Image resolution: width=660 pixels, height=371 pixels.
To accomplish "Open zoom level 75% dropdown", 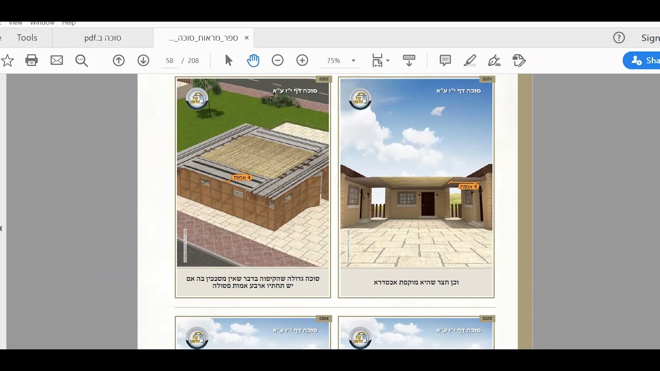I will click(341, 61).
